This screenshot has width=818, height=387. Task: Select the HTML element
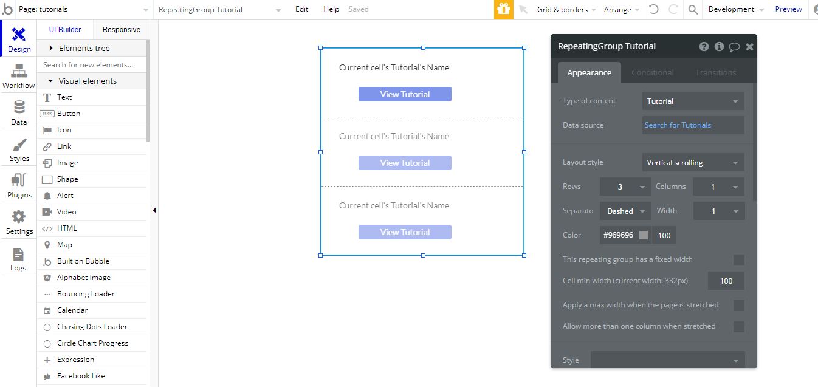pos(92,228)
